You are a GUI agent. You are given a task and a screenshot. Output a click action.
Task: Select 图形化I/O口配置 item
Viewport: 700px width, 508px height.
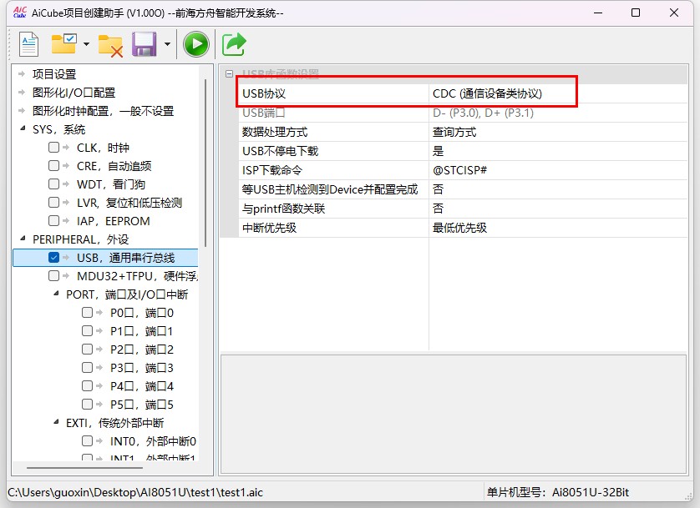pyautogui.click(x=74, y=93)
